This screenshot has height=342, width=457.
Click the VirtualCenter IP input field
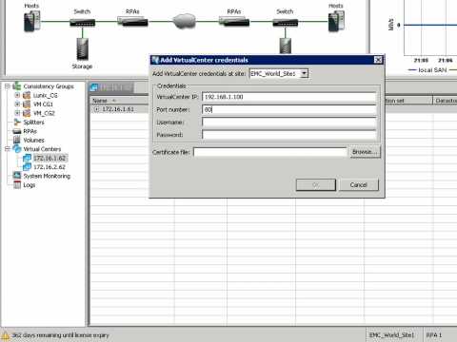[289, 97]
